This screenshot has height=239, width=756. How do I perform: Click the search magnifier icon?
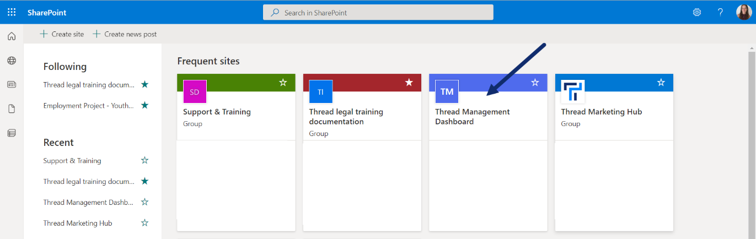tap(275, 12)
